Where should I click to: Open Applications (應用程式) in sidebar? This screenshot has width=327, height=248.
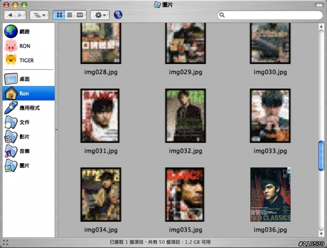pos(29,108)
